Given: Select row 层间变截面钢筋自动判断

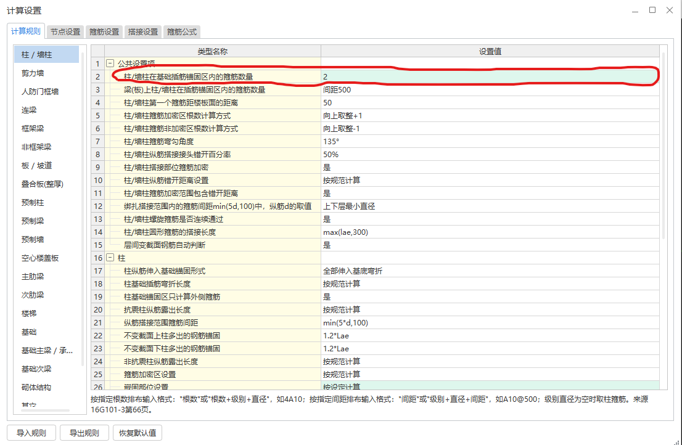Looking at the screenshot, I should [375, 245].
